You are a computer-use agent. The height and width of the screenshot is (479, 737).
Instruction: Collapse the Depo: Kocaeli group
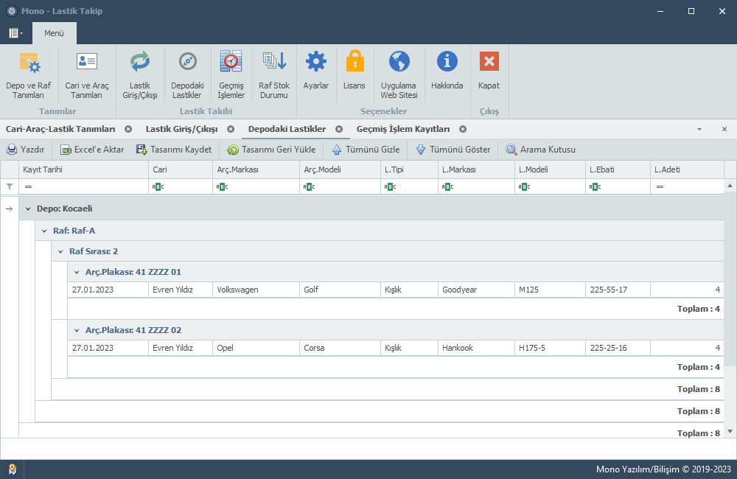point(28,209)
